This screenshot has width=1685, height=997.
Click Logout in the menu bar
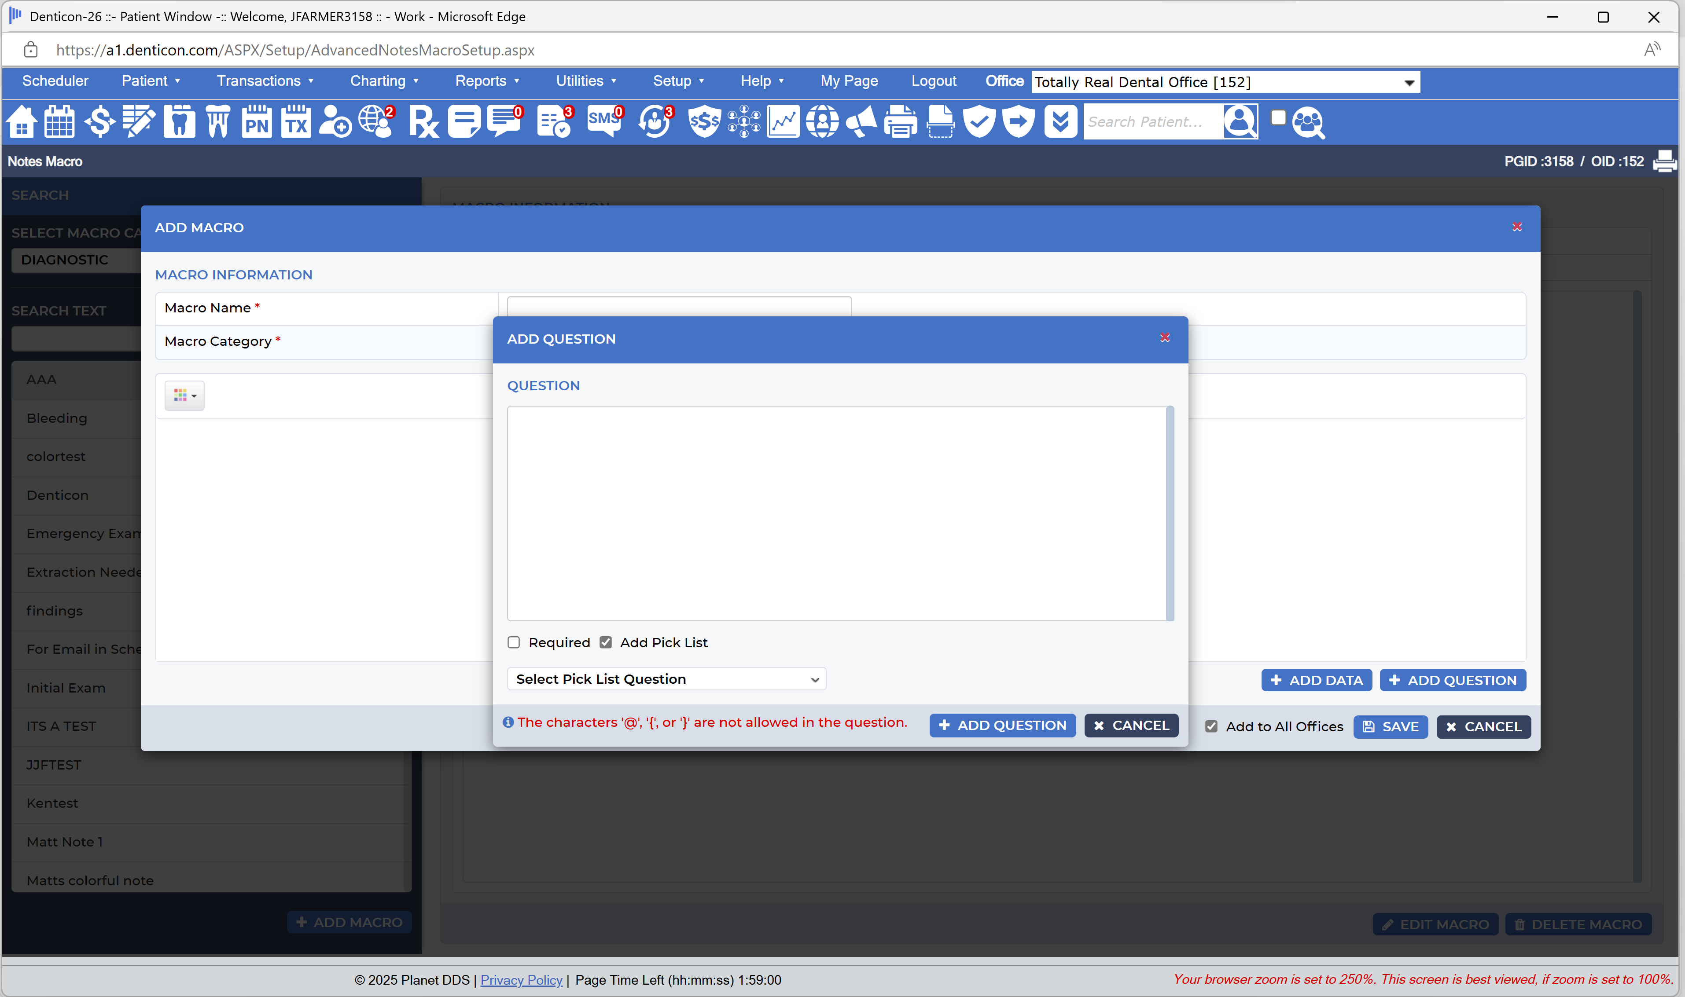934,81
